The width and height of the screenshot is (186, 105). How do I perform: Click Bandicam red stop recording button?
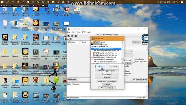coord(40,6)
